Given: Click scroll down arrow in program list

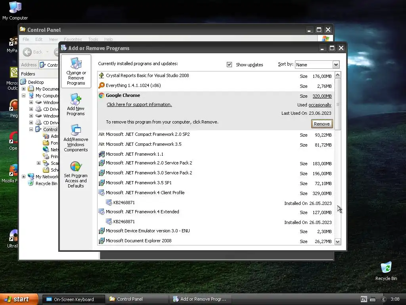Looking at the screenshot, I should pyautogui.click(x=338, y=242).
